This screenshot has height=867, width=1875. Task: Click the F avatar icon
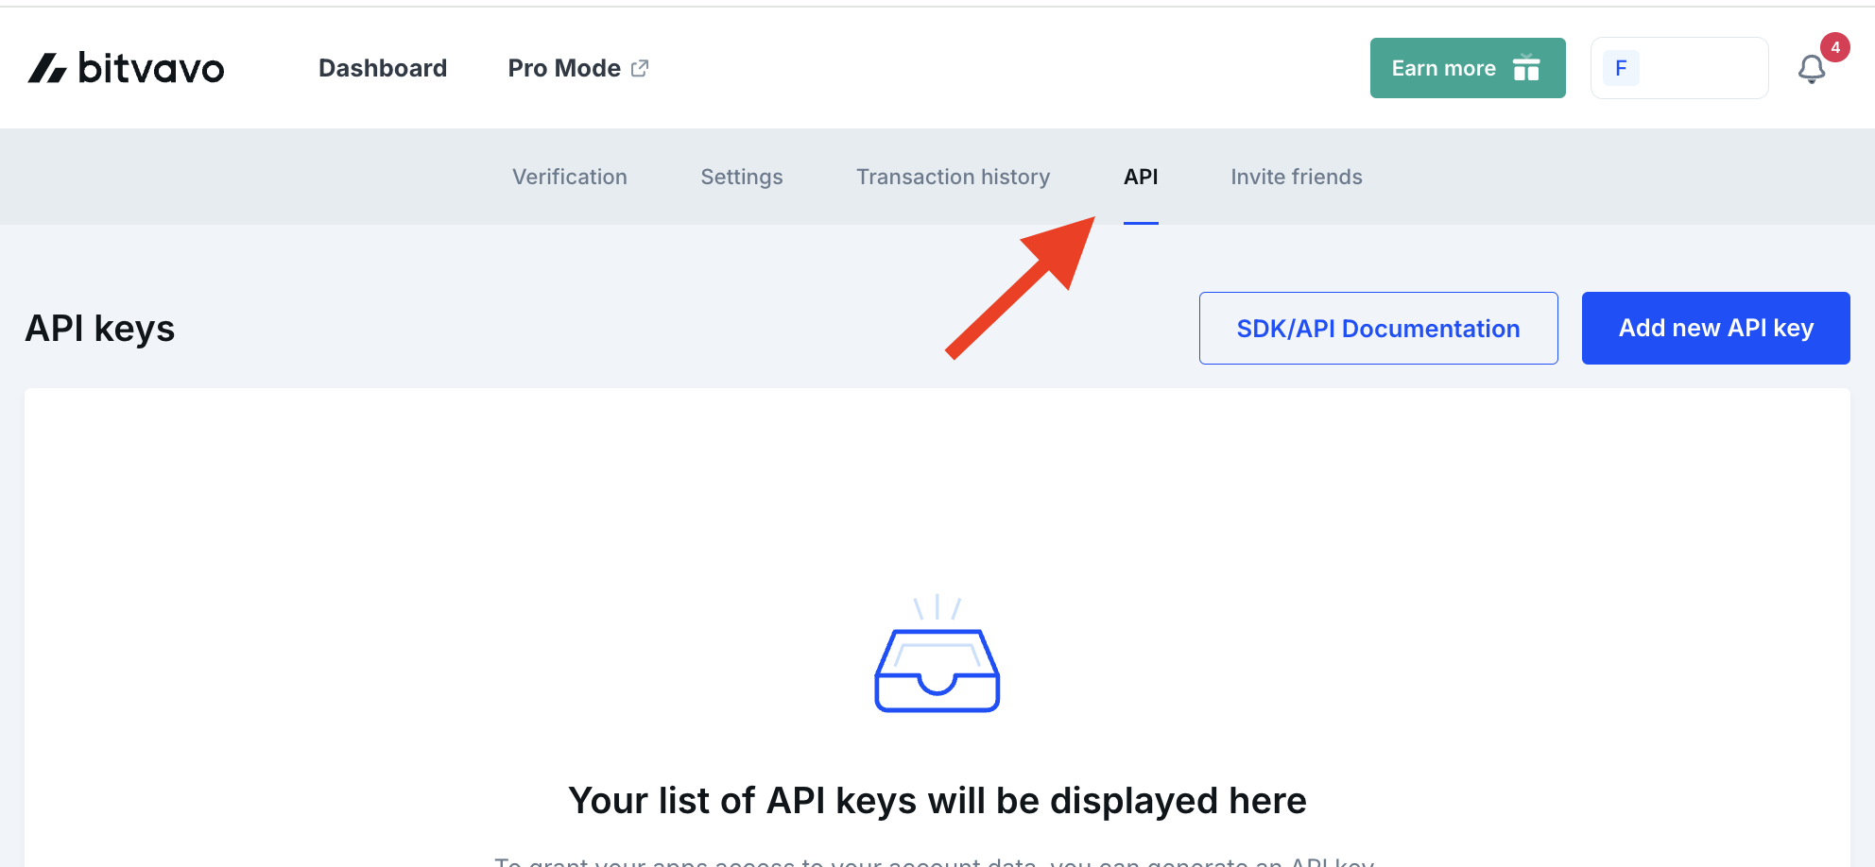(1621, 68)
